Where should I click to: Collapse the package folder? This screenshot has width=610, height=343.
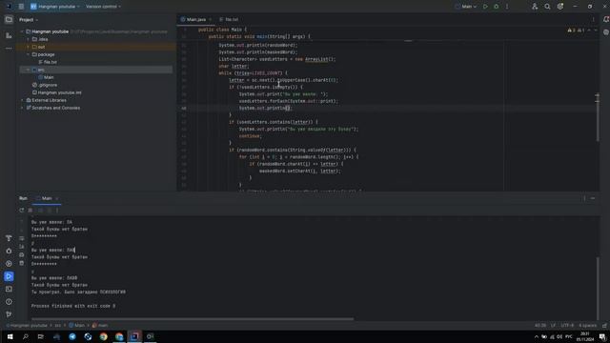click(28, 54)
